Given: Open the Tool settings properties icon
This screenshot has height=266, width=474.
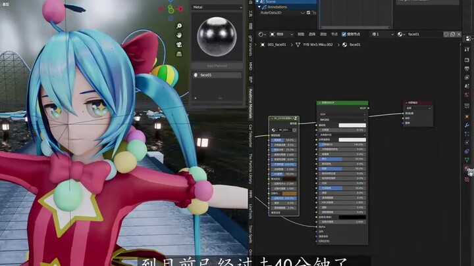Looking at the screenshot, I should tap(467, 49).
